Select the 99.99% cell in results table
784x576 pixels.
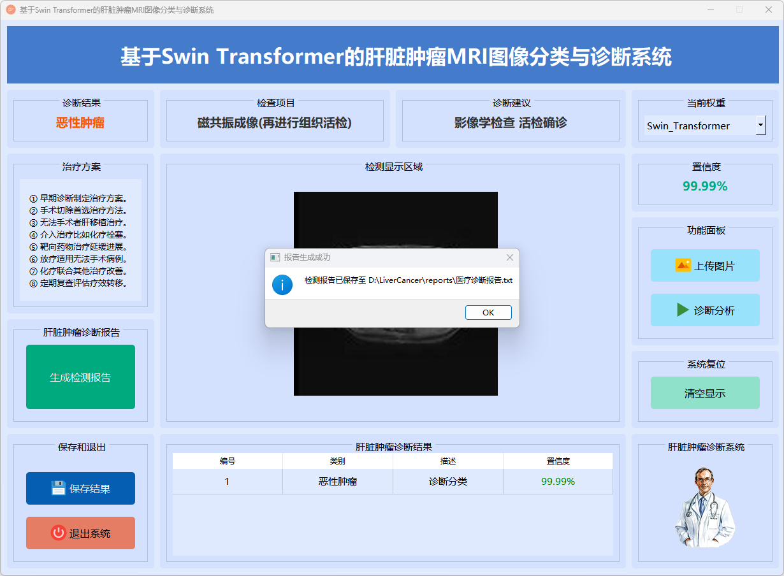point(558,481)
